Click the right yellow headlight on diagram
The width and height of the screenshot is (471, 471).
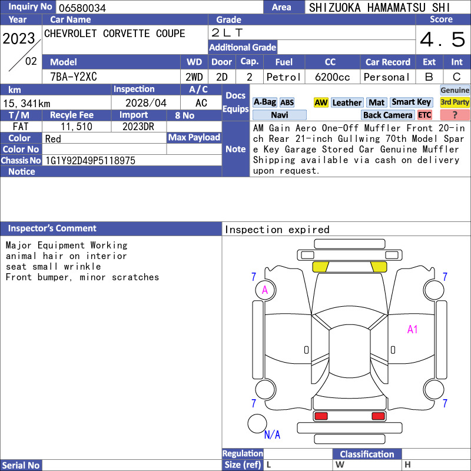point(379,267)
